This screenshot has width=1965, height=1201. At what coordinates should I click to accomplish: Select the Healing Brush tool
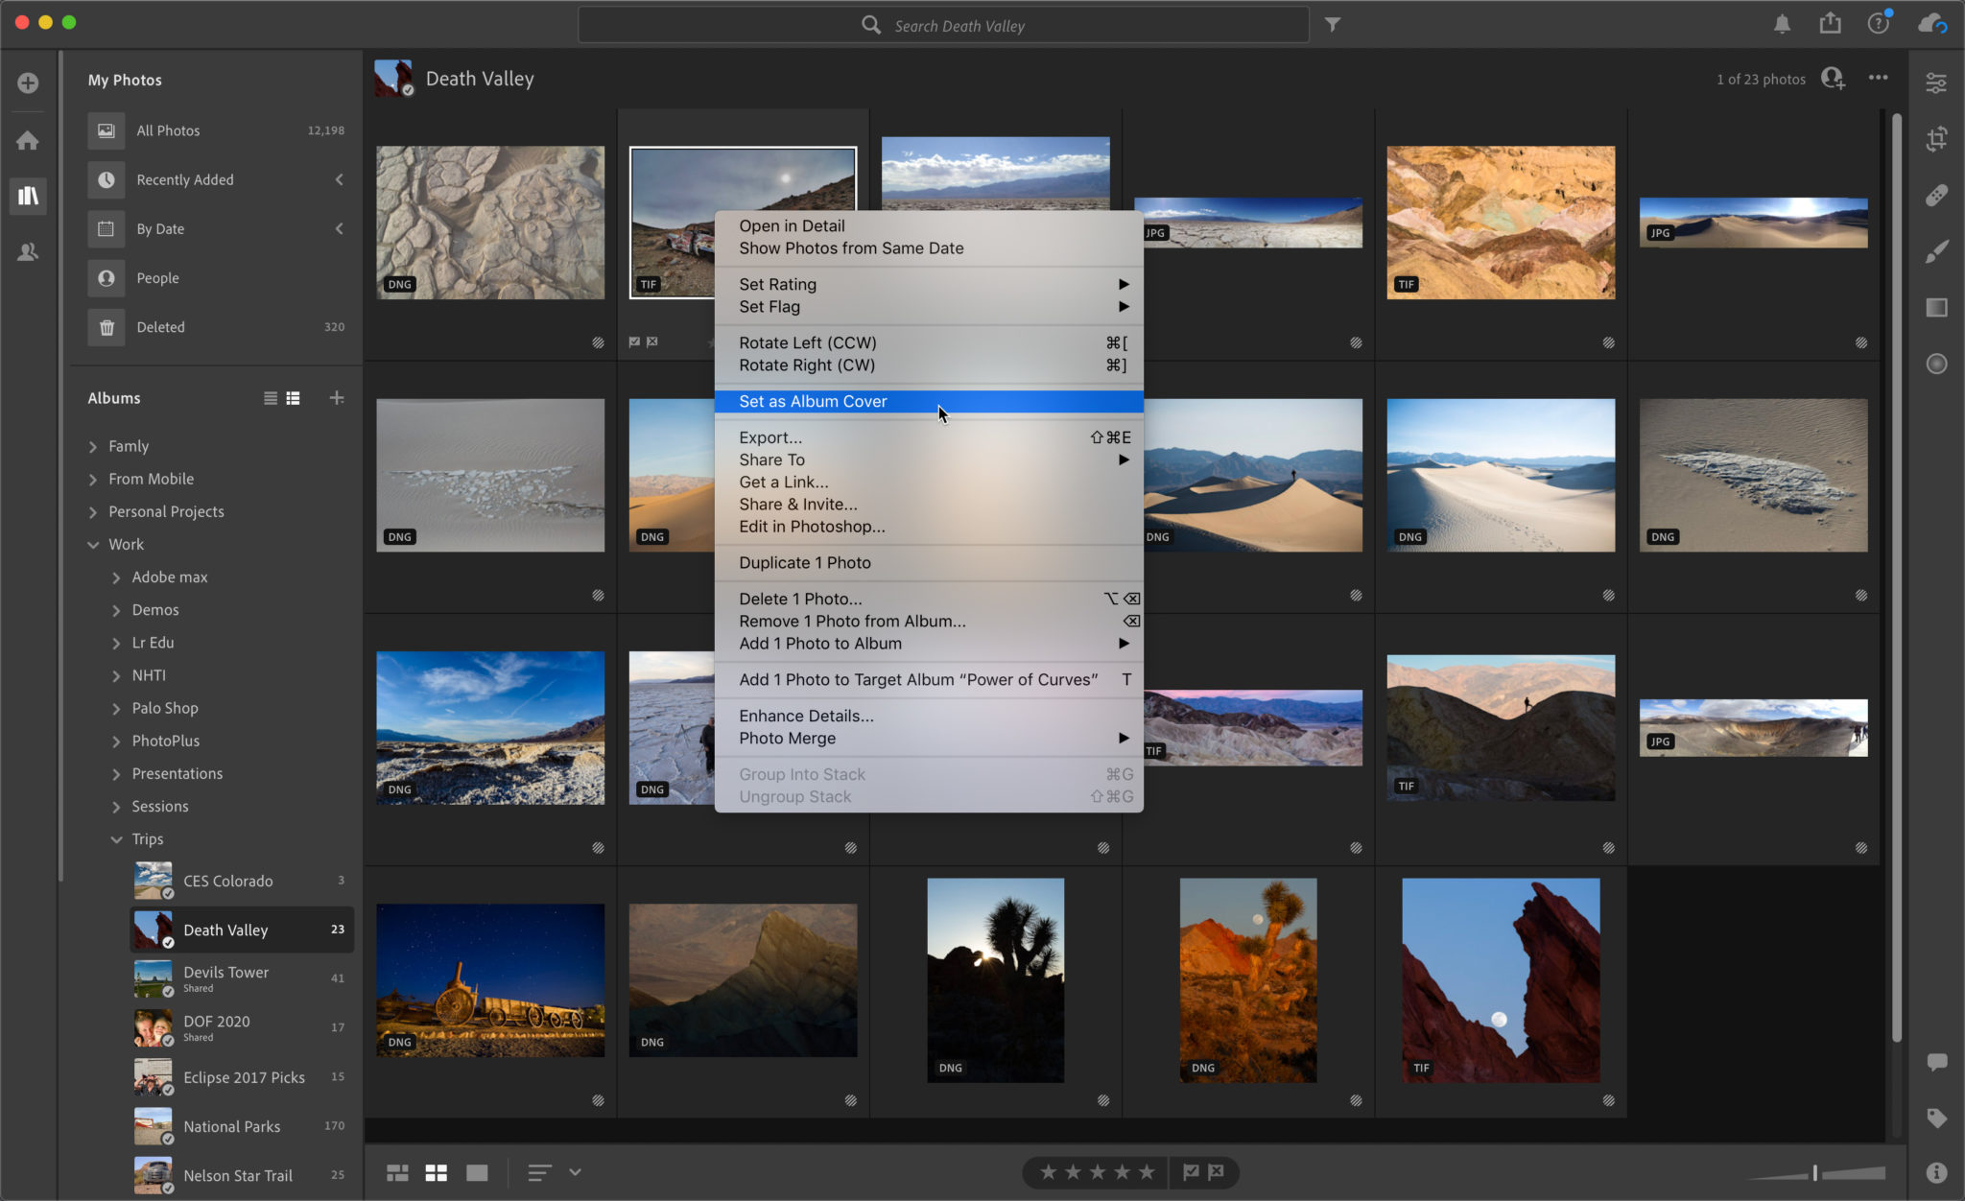tap(1936, 196)
